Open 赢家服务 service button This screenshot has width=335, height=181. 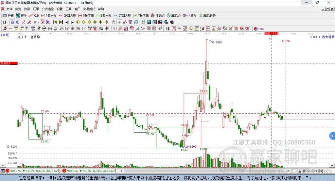pyautogui.click(x=207, y=16)
